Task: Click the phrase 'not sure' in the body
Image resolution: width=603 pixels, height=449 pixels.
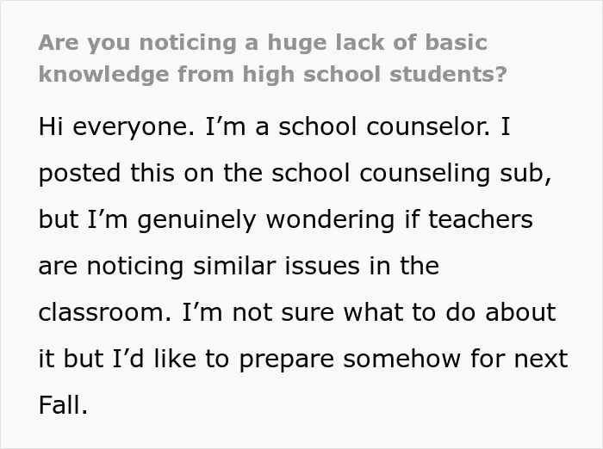Action: 283,312
